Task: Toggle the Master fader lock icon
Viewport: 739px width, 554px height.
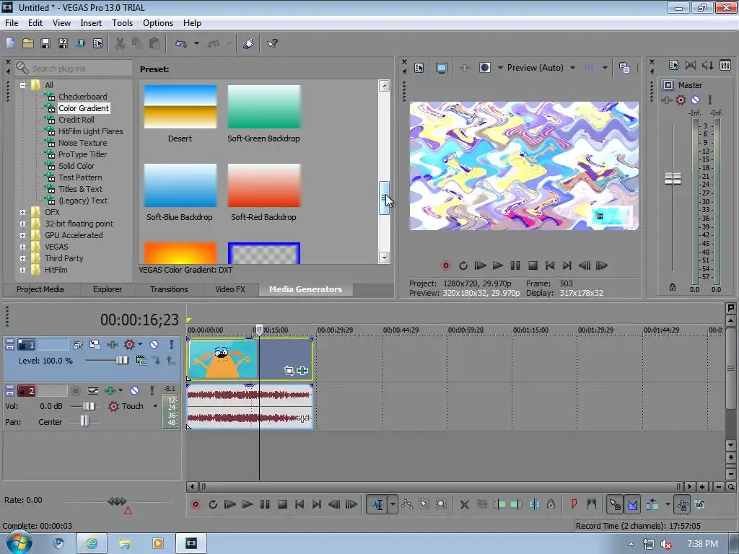Action: coord(673,287)
